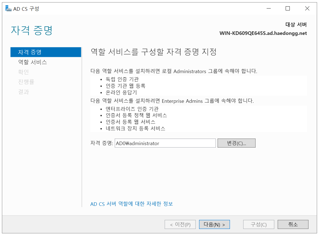
Task: Click the heading 역할 서비스를 구성할 자격 증명 지정
Action: point(154,52)
